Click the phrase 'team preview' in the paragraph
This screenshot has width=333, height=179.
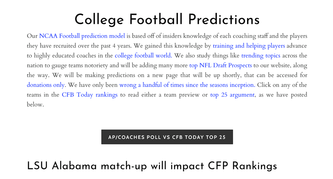coord(181,95)
